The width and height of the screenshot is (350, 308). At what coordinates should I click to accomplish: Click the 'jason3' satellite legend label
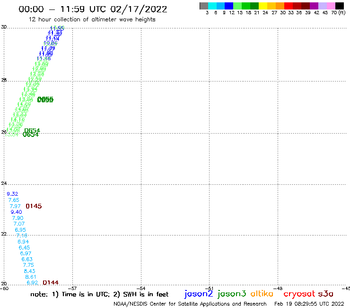pyautogui.click(x=232, y=294)
